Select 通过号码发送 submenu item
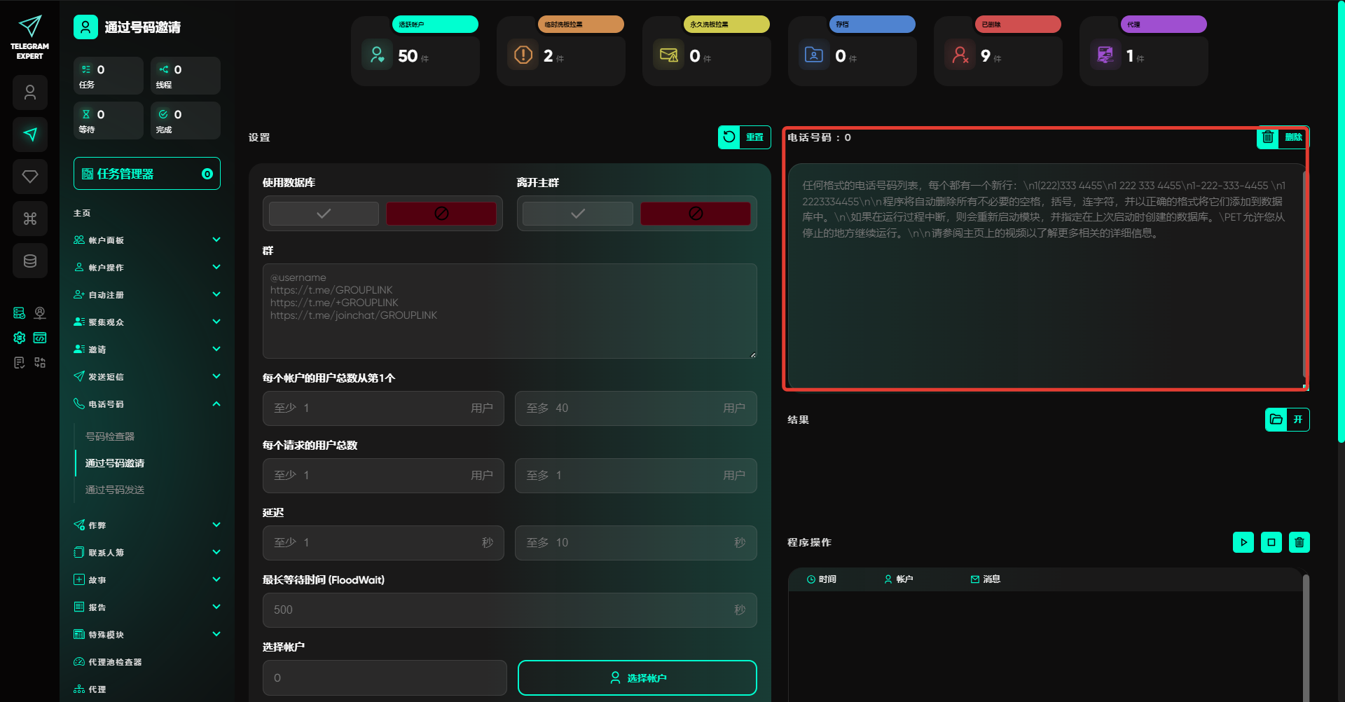 coord(115,490)
